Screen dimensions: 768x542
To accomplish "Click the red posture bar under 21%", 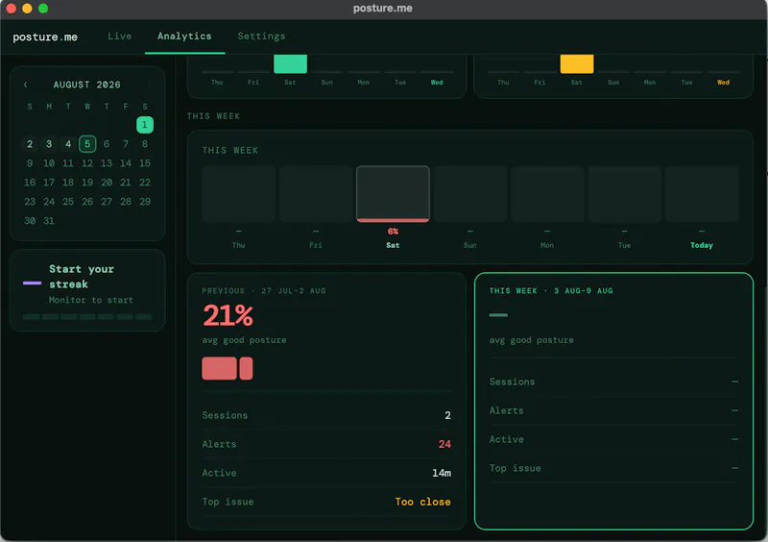I will click(x=228, y=368).
